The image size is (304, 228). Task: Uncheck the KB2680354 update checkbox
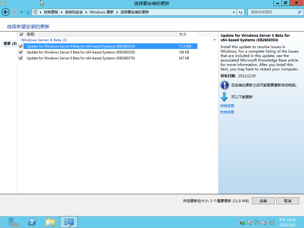coord(21,46)
